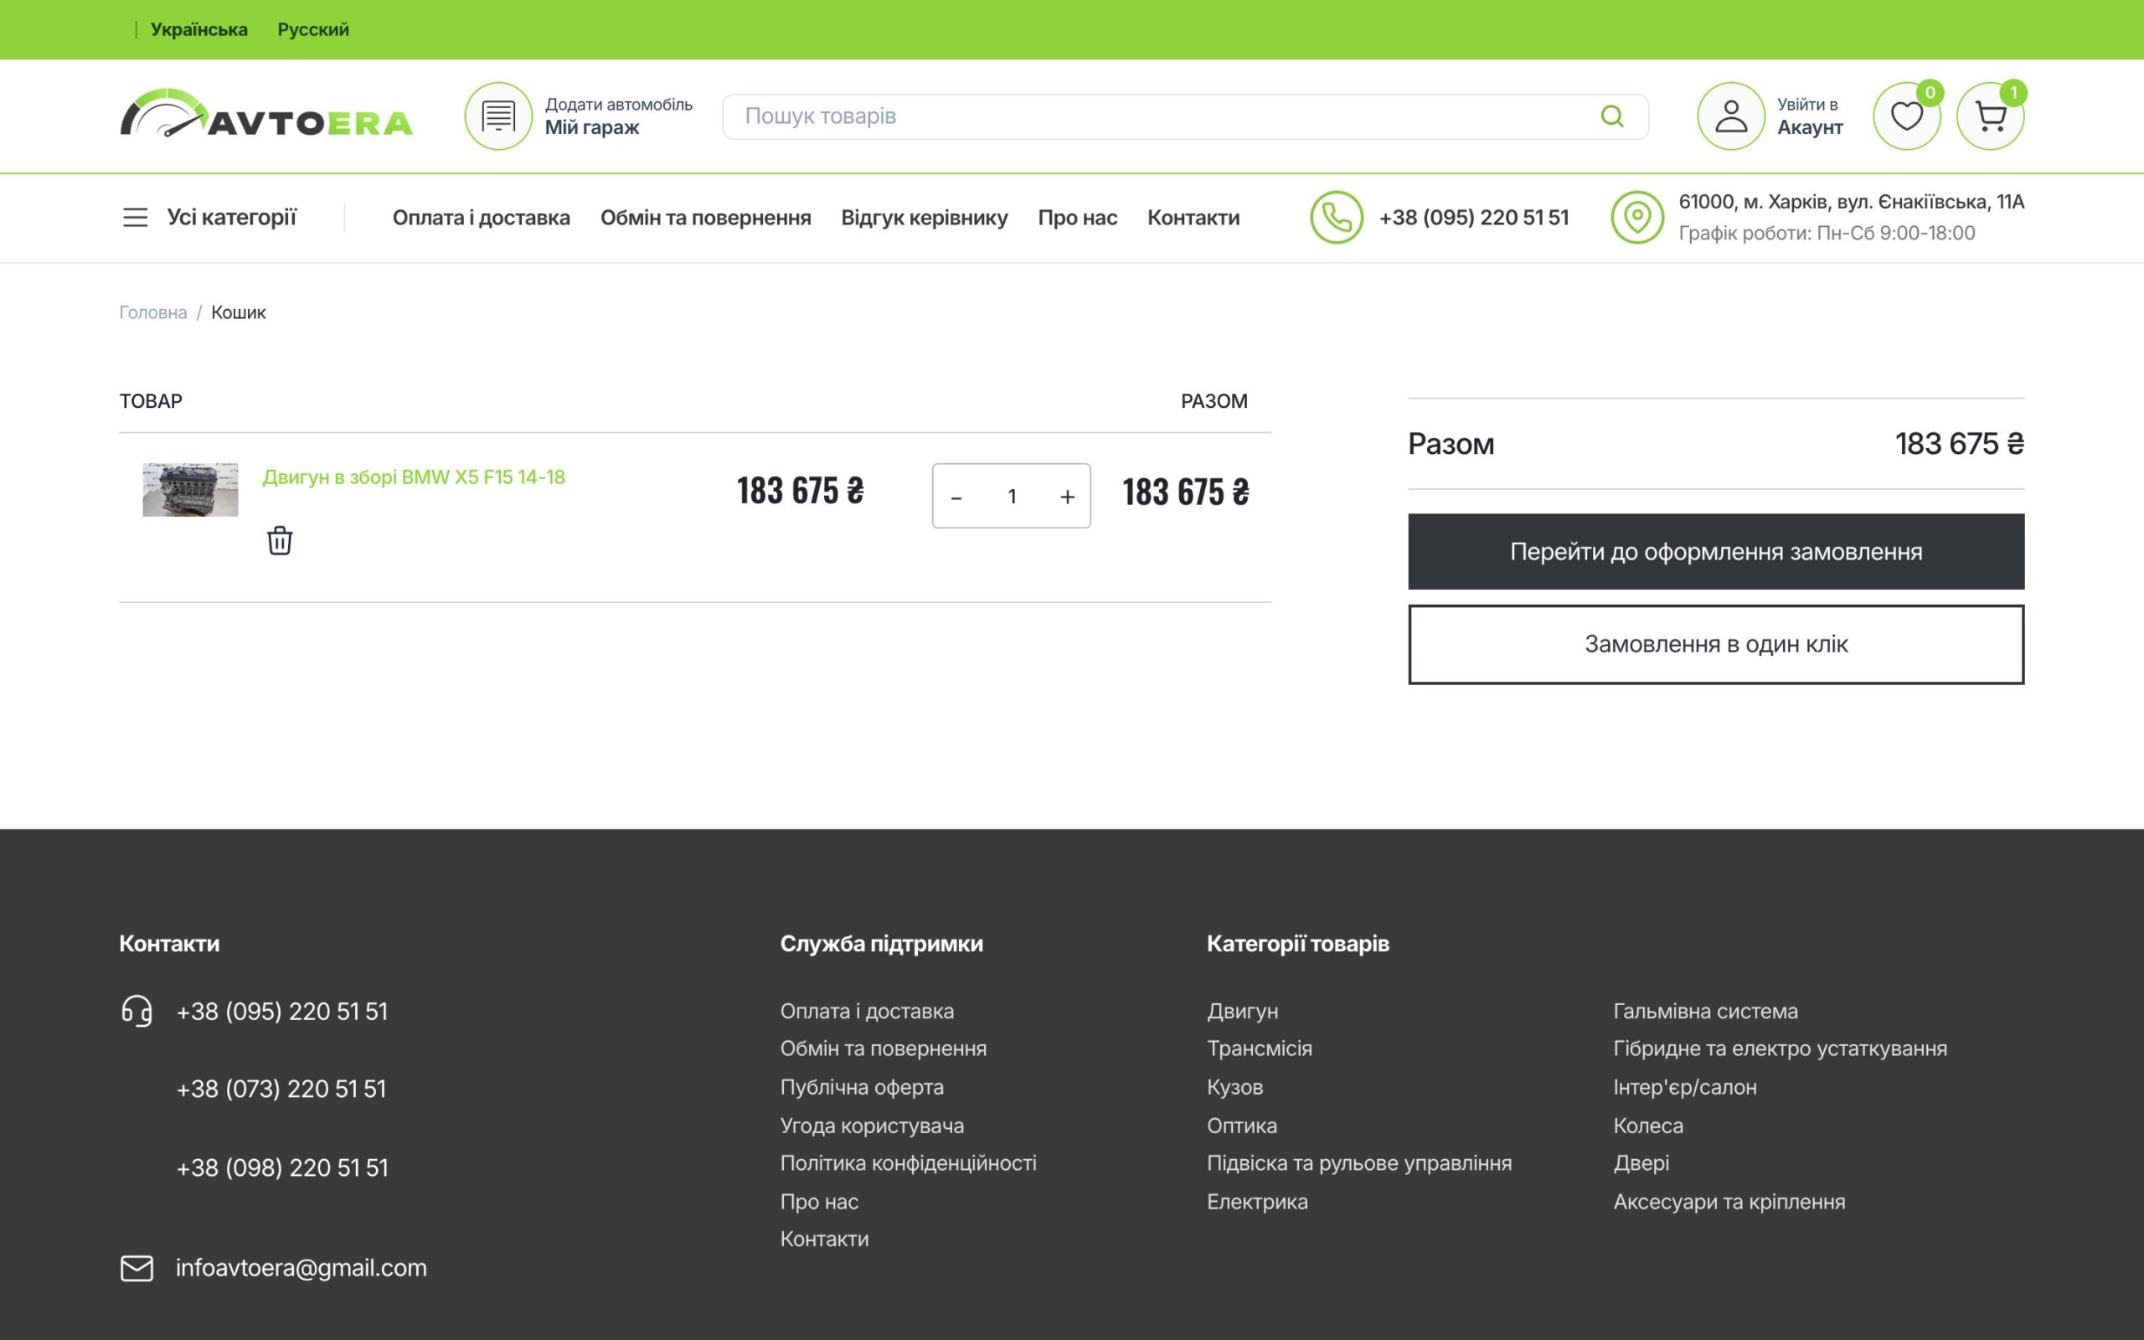The image size is (2144, 1340).
Task: Increase quantity with plus button
Action: coord(1067,497)
